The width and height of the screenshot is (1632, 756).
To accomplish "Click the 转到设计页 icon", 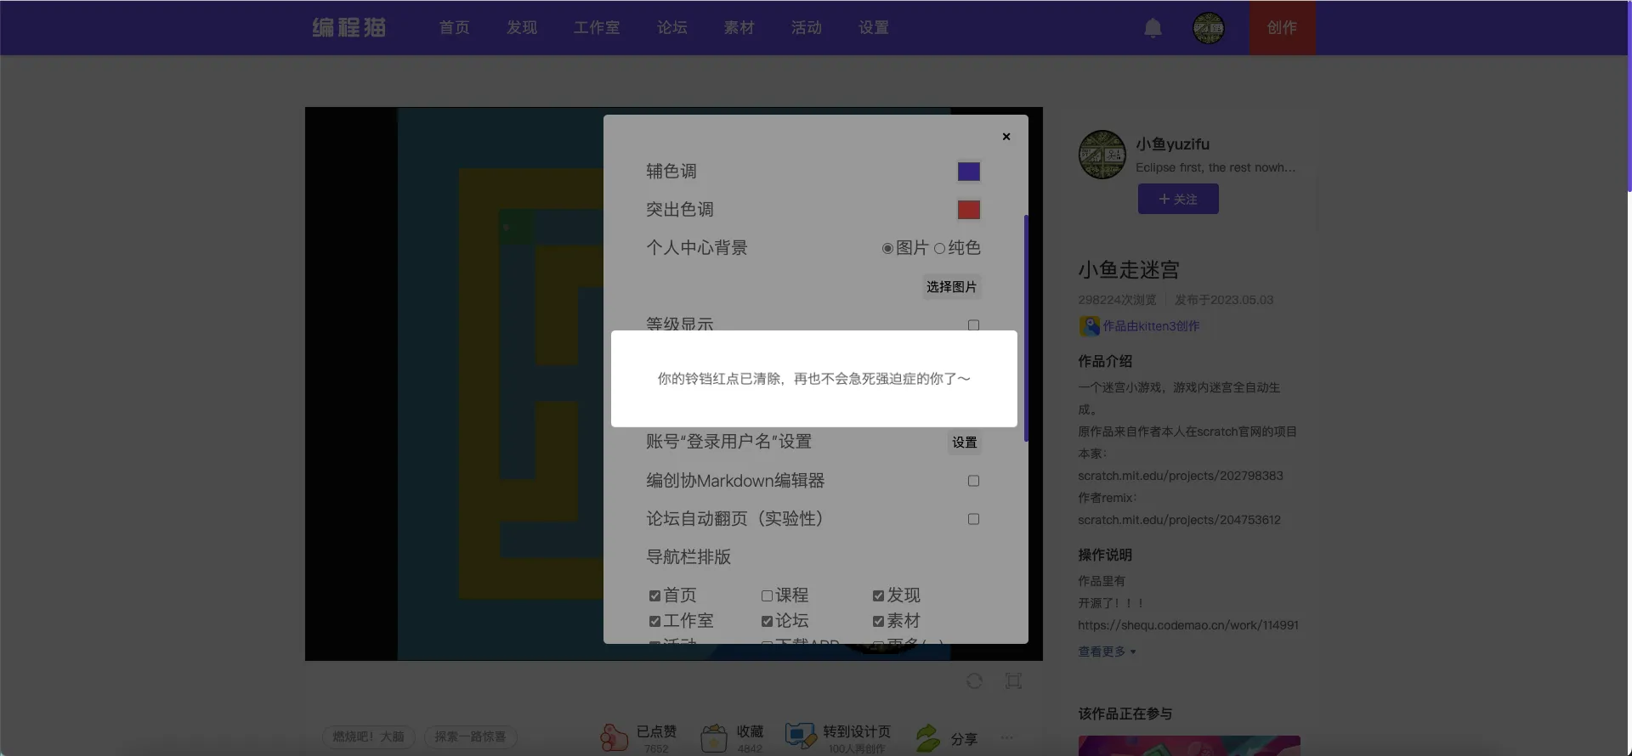I will point(801,736).
